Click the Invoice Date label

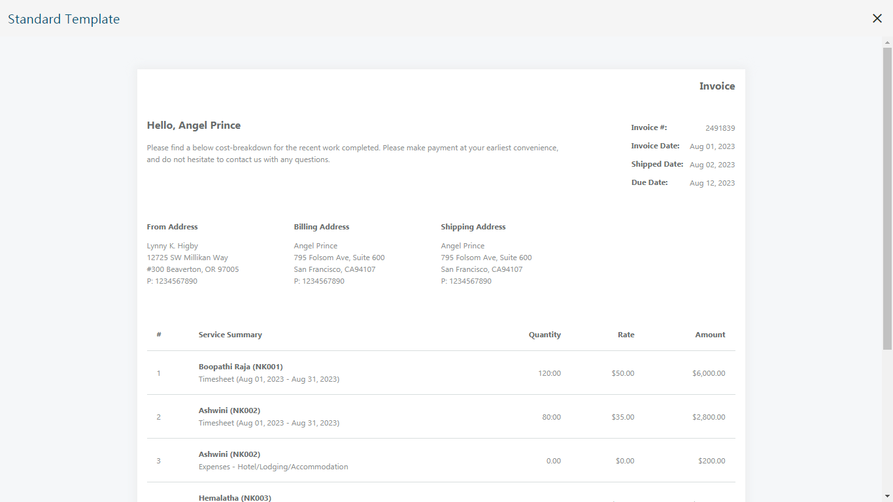click(x=656, y=146)
